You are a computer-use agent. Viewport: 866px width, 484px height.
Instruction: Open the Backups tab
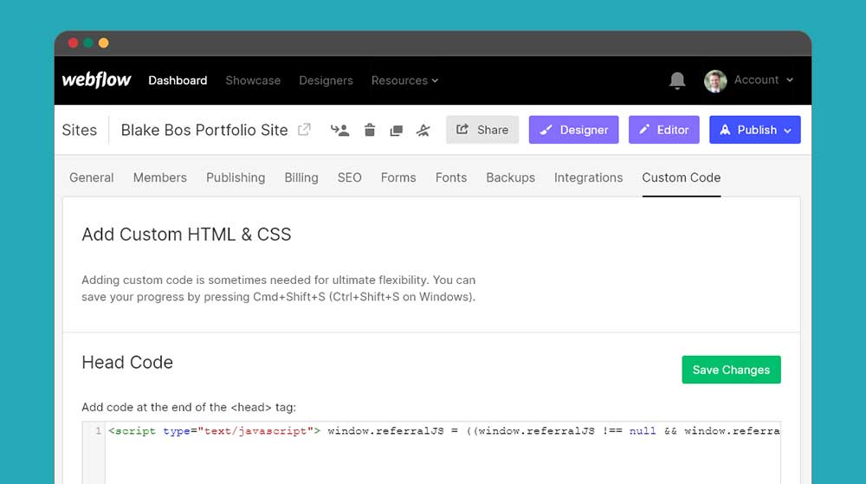pyautogui.click(x=510, y=177)
